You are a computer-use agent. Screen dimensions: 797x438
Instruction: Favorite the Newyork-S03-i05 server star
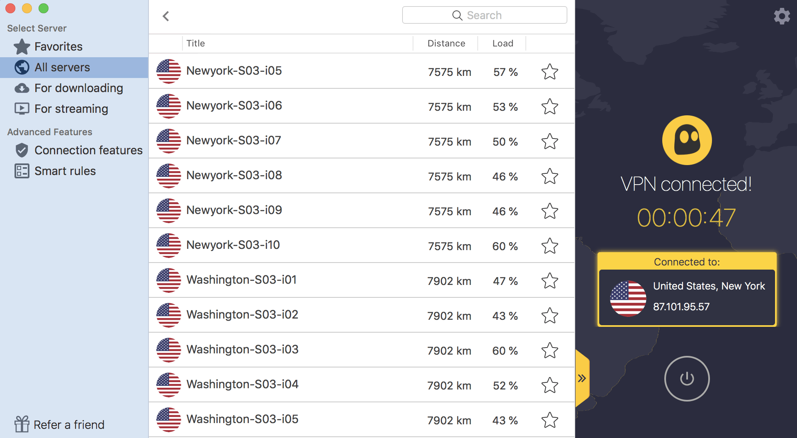(550, 72)
